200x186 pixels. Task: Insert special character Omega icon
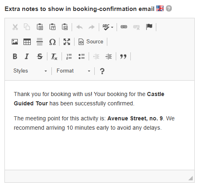[x=52, y=42]
